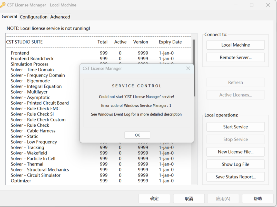Cancel using the 取消 button
The width and height of the screenshot is (277, 207).
(x=189, y=199)
